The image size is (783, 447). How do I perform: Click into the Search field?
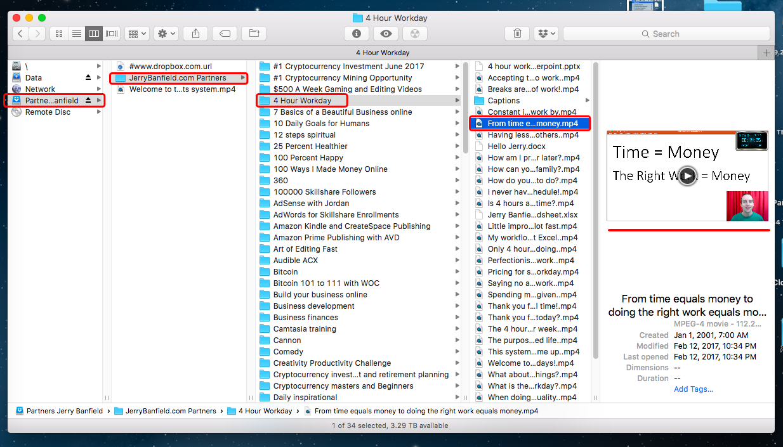pos(666,34)
